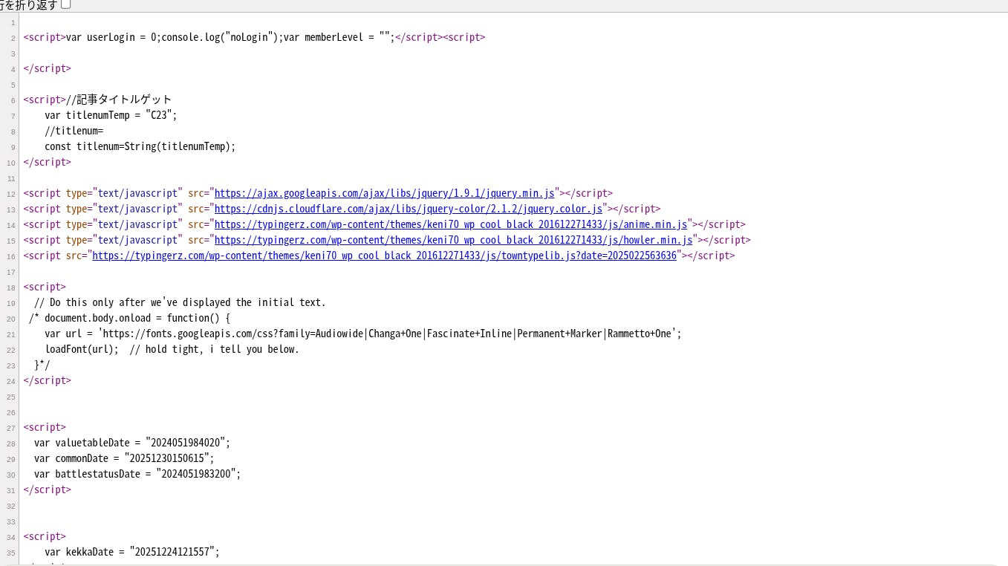Enable the line wrap checkbox
This screenshot has width=1008, height=566.
pos(66,4)
